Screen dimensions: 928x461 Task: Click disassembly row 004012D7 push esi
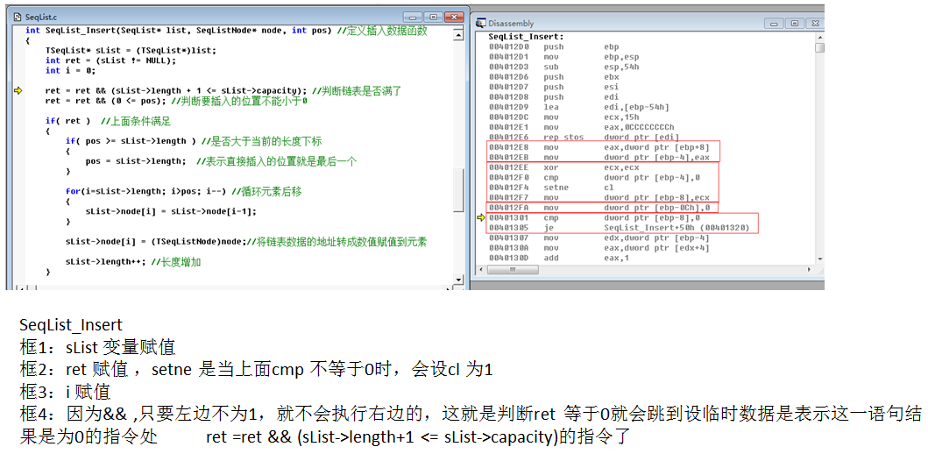(x=554, y=87)
